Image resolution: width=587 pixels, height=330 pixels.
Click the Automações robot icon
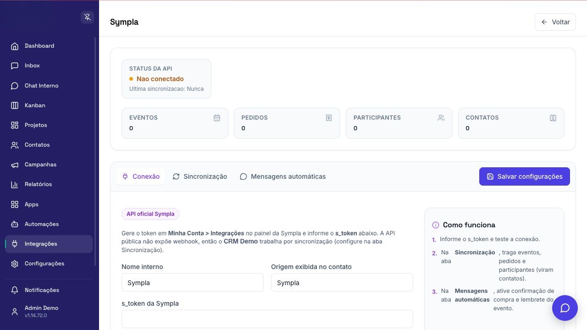(15, 224)
